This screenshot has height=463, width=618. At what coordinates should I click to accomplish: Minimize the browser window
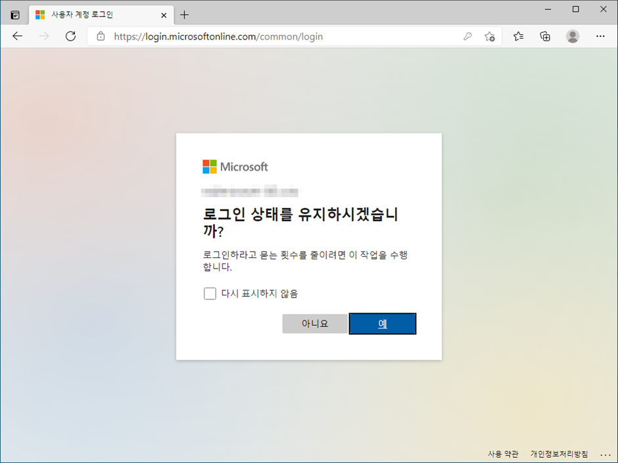(x=548, y=9)
